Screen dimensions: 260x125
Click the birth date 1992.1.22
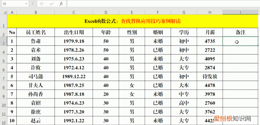click(x=74, y=121)
